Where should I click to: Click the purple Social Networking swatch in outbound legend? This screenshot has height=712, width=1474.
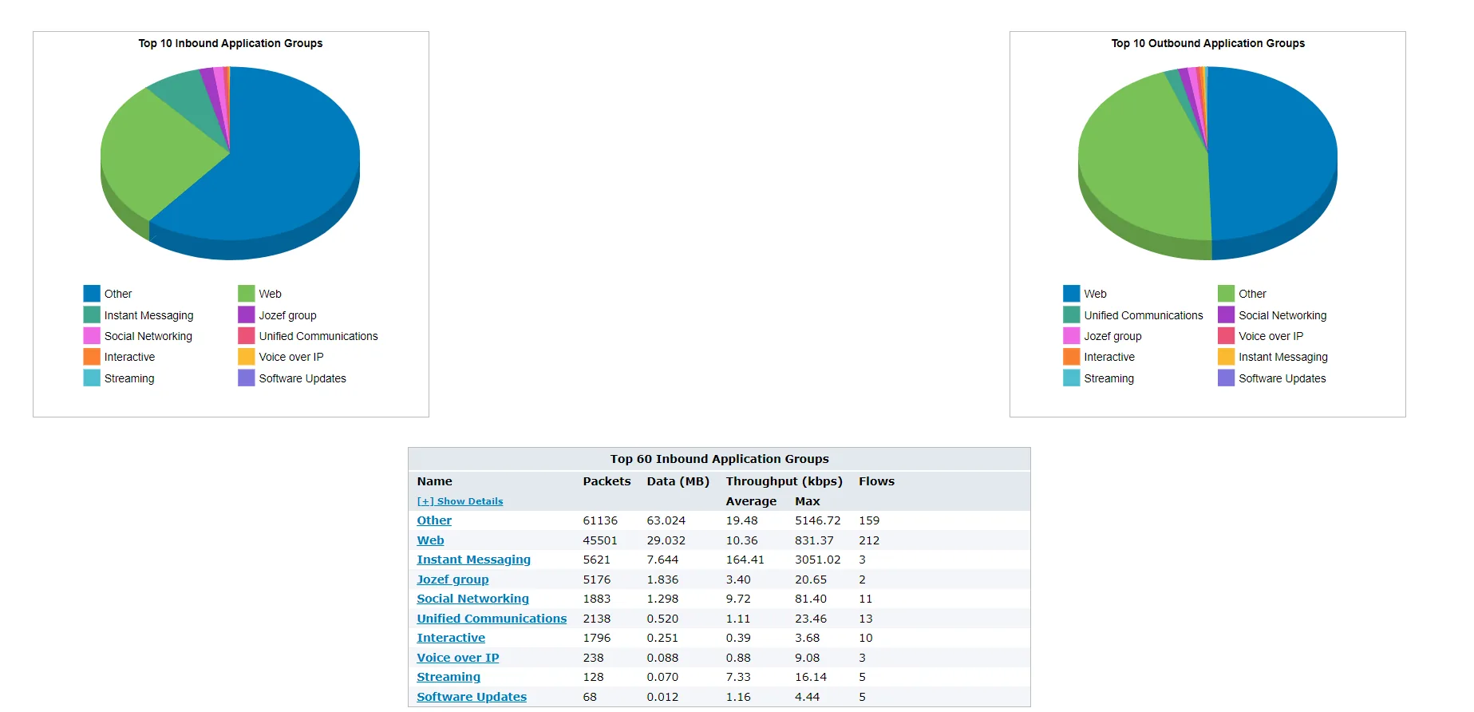tap(1226, 315)
